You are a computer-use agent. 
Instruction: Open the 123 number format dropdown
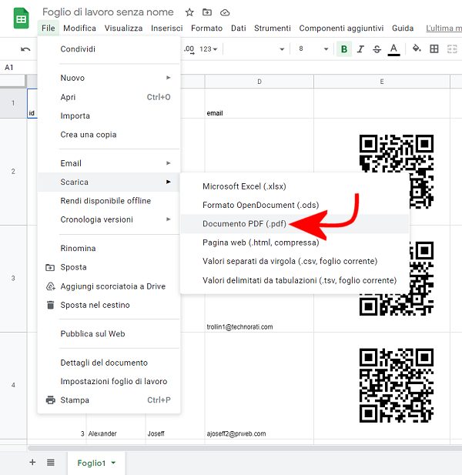209,49
